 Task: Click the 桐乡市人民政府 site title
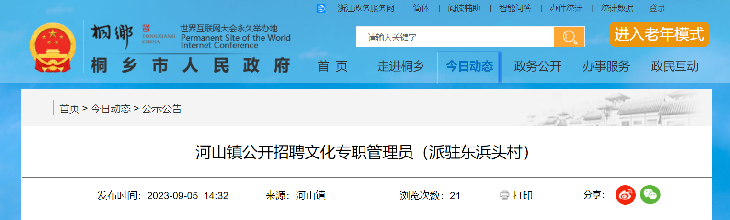(x=191, y=65)
